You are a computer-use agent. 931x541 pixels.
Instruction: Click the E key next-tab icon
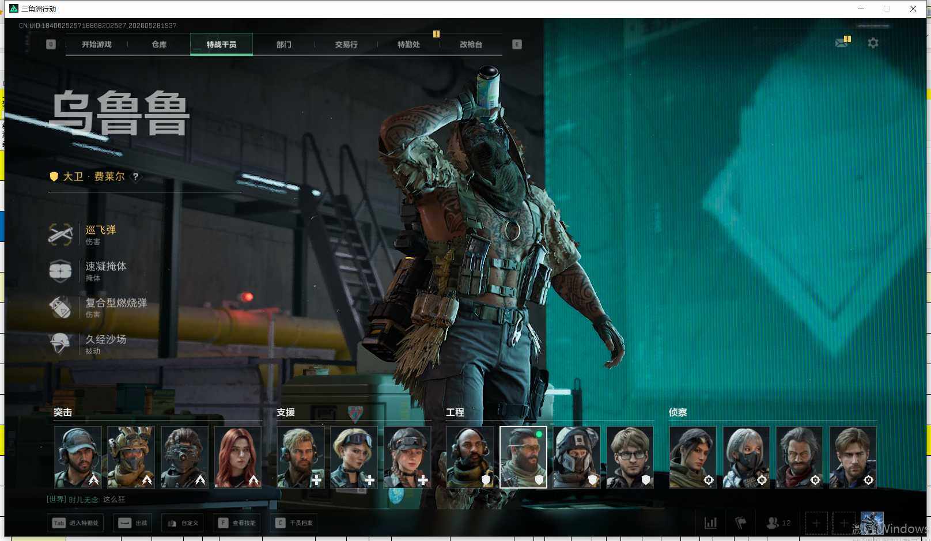[x=517, y=44]
